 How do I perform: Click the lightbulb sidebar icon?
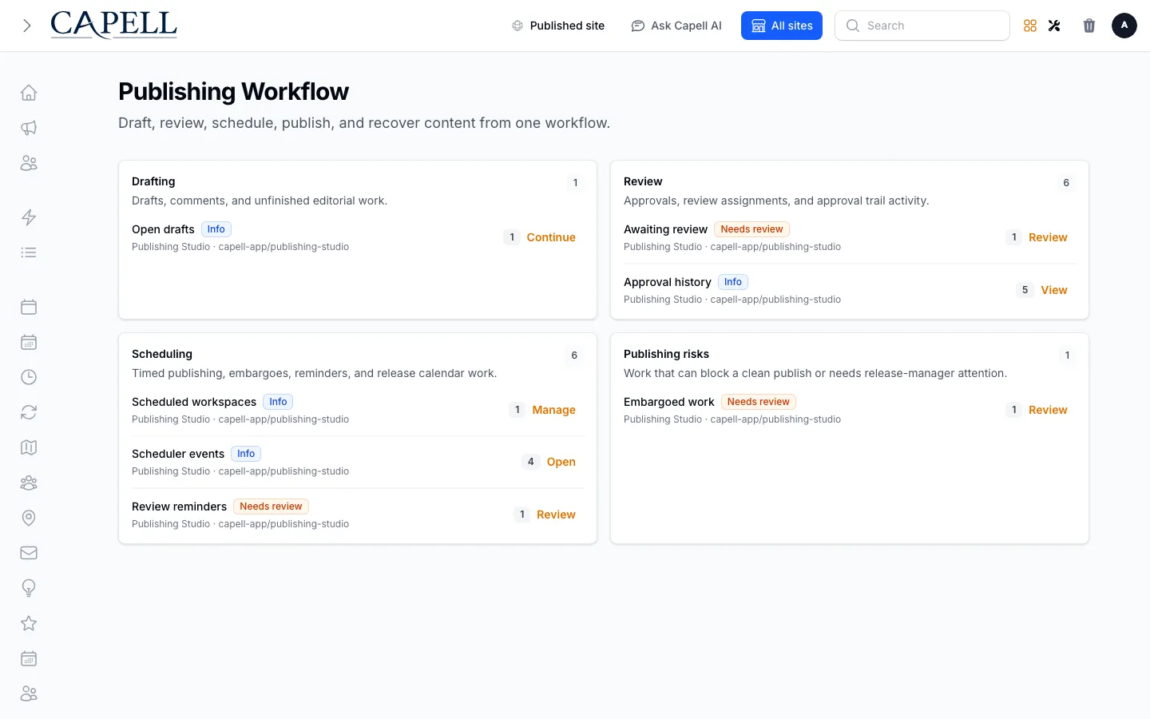pyautogui.click(x=29, y=588)
